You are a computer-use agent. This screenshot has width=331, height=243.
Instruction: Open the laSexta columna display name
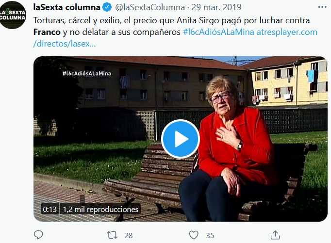66,7
